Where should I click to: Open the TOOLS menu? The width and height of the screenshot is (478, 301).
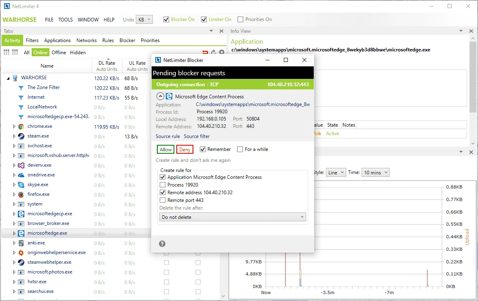coord(66,19)
